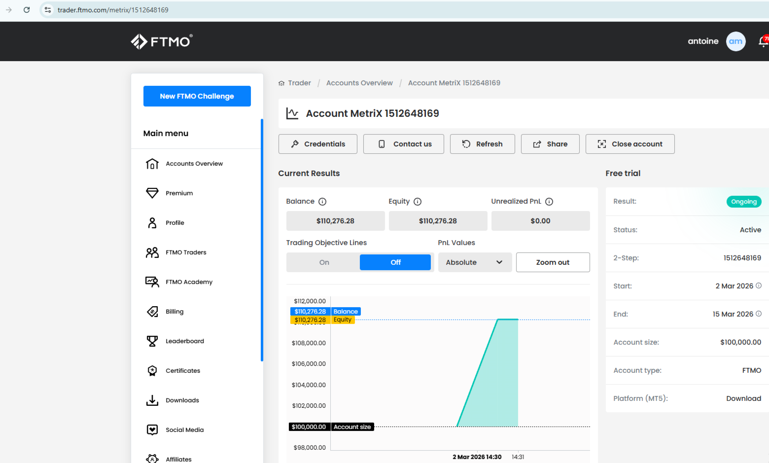Open FTMO Academy menu item
This screenshot has height=463, width=769.
coord(189,282)
